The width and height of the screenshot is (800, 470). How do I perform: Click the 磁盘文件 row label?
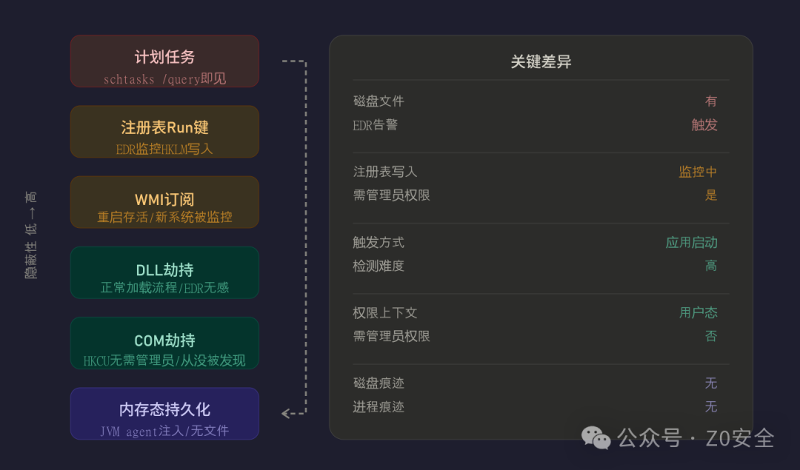coord(379,101)
